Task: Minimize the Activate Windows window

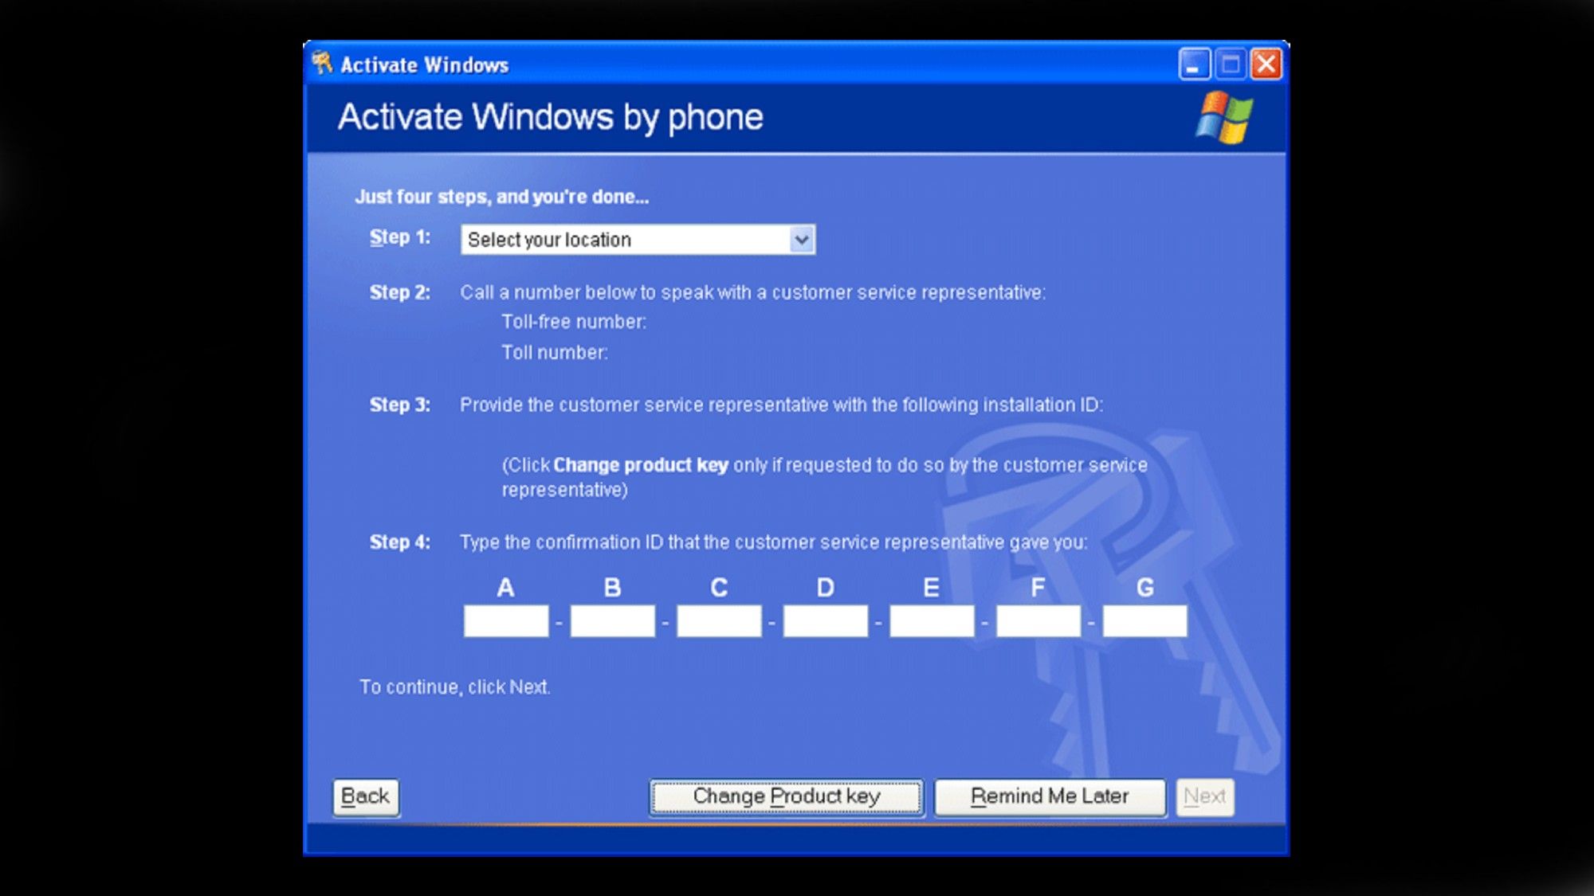Action: [1194, 64]
